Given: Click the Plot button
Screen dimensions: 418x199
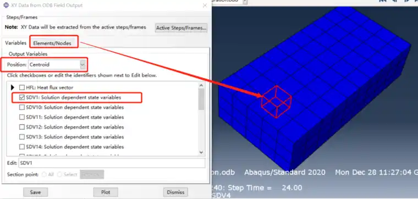Looking at the screenshot, I should [x=106, y=192].
